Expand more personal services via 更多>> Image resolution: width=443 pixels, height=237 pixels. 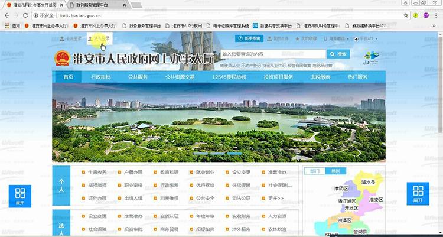point(276,198)
